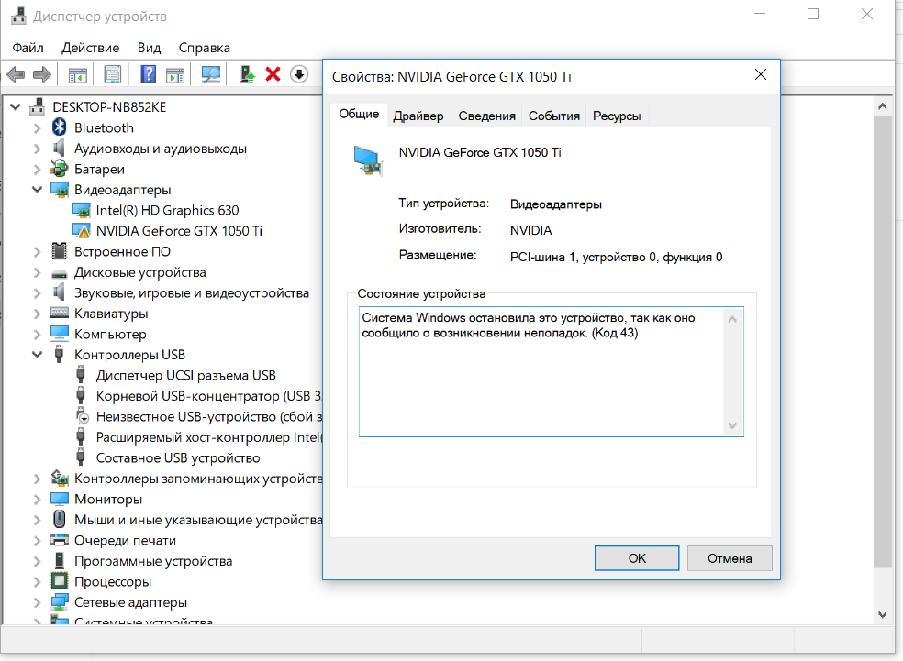Viewport: 903px width, 661px height.
Task: Switch to the Драйвер tab
Action: [418, 116]
